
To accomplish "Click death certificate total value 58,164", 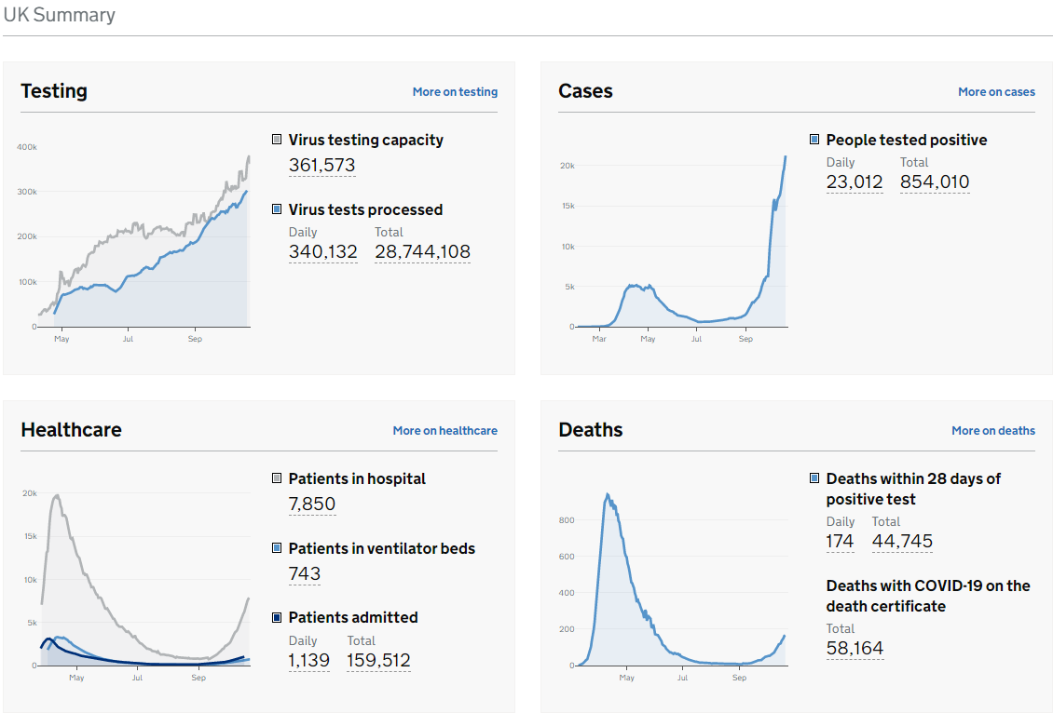I will point(855,649).
